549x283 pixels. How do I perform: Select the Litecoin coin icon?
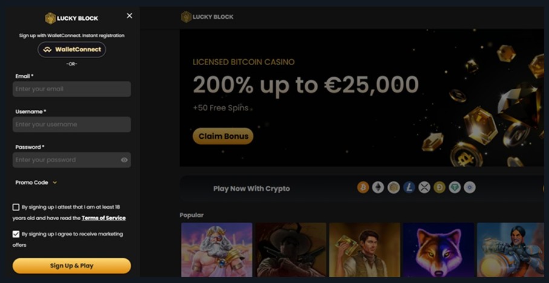pos(409,188)
